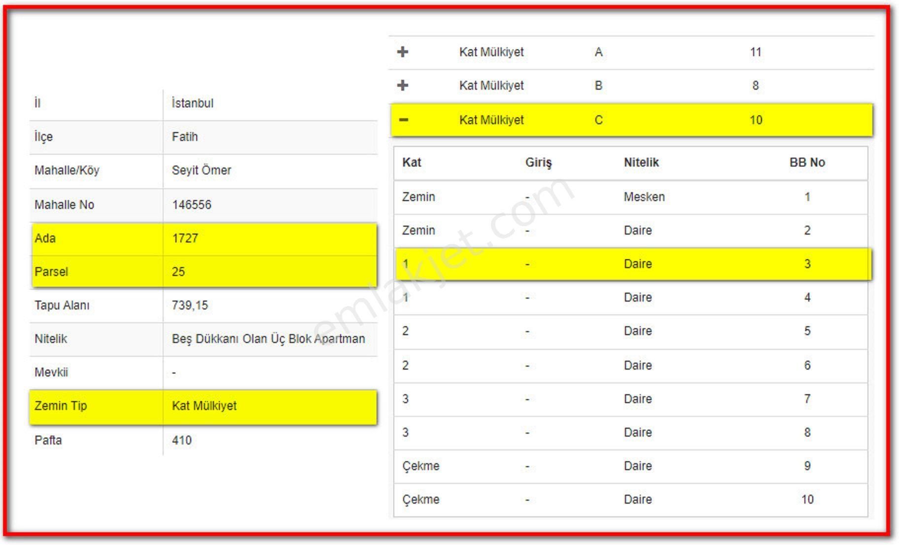
Task: Click the Zemin Tip label
Action: click(x=60, y=406)
